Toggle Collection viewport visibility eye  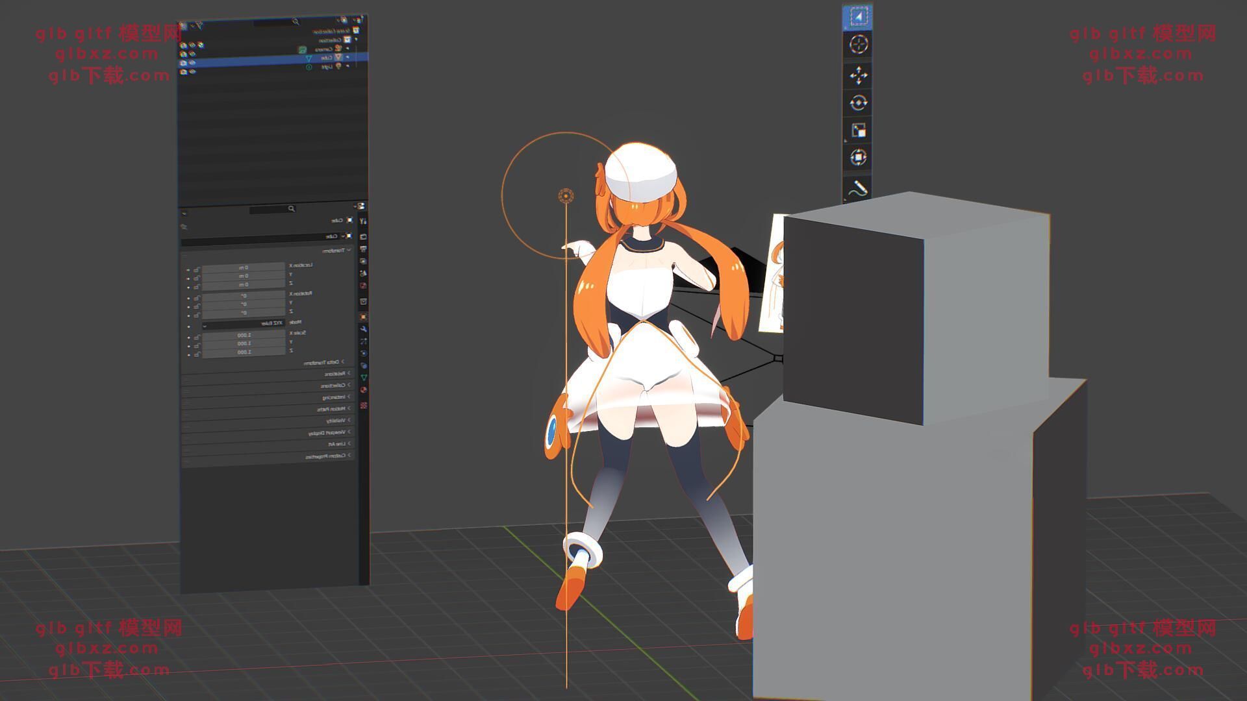pos(192,45)
